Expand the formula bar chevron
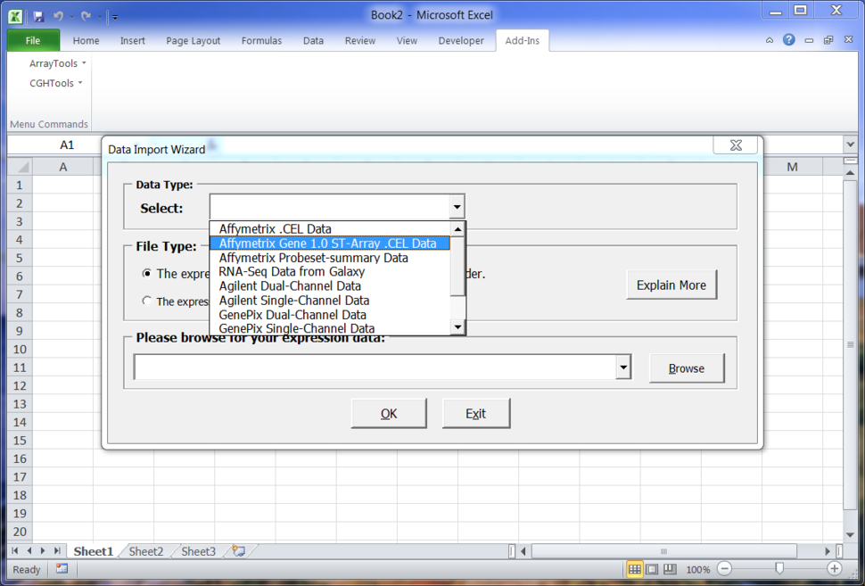The width and height of the screenshot is (865, 586). (x=850, y=144)
